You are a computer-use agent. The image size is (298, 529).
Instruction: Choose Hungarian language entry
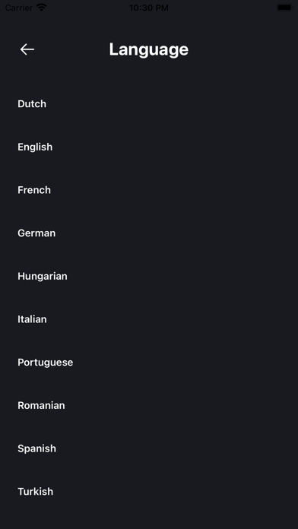pos(43,277)
